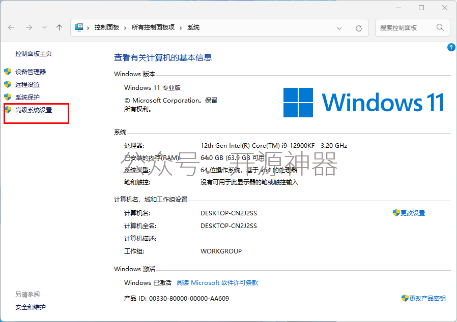Viewport: 457px width, 322px height.
Task: Minimize the System window
Action: tap(398, 8)
